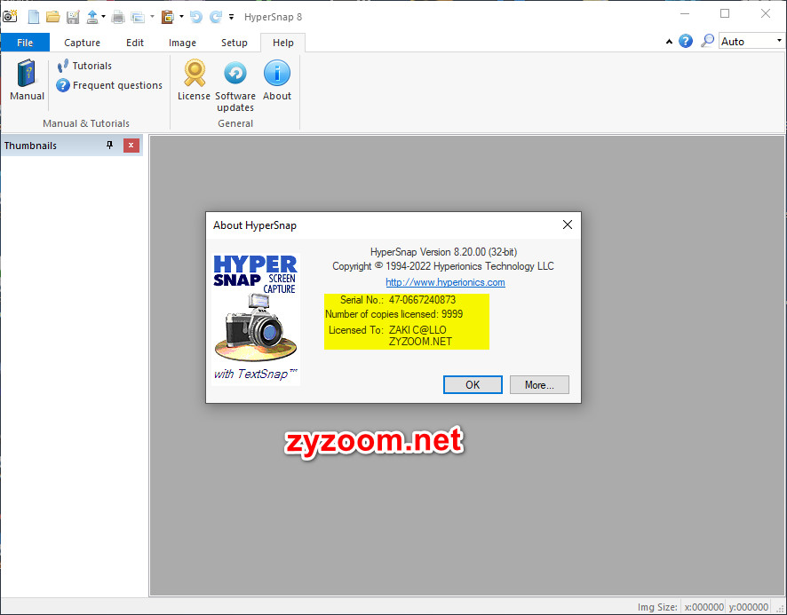Click the 'Number of copies licensed: 9999' text
787x615 pixels.
click(394, 314)
